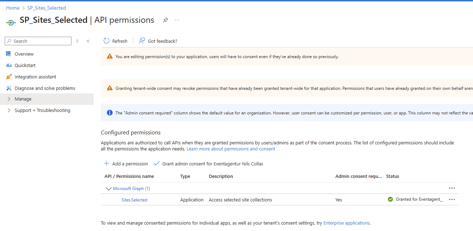Image resolution: width=473 pixels, height=231 pixels.
Task: Focus the sidebar Search field
Action: coord(38,41)
